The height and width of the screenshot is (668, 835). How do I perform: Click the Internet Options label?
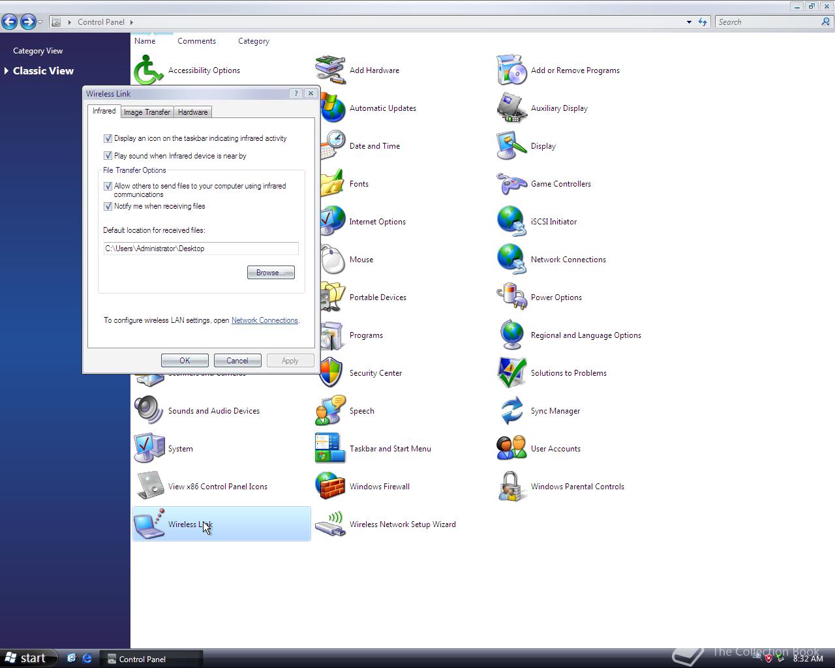[378, 221]
